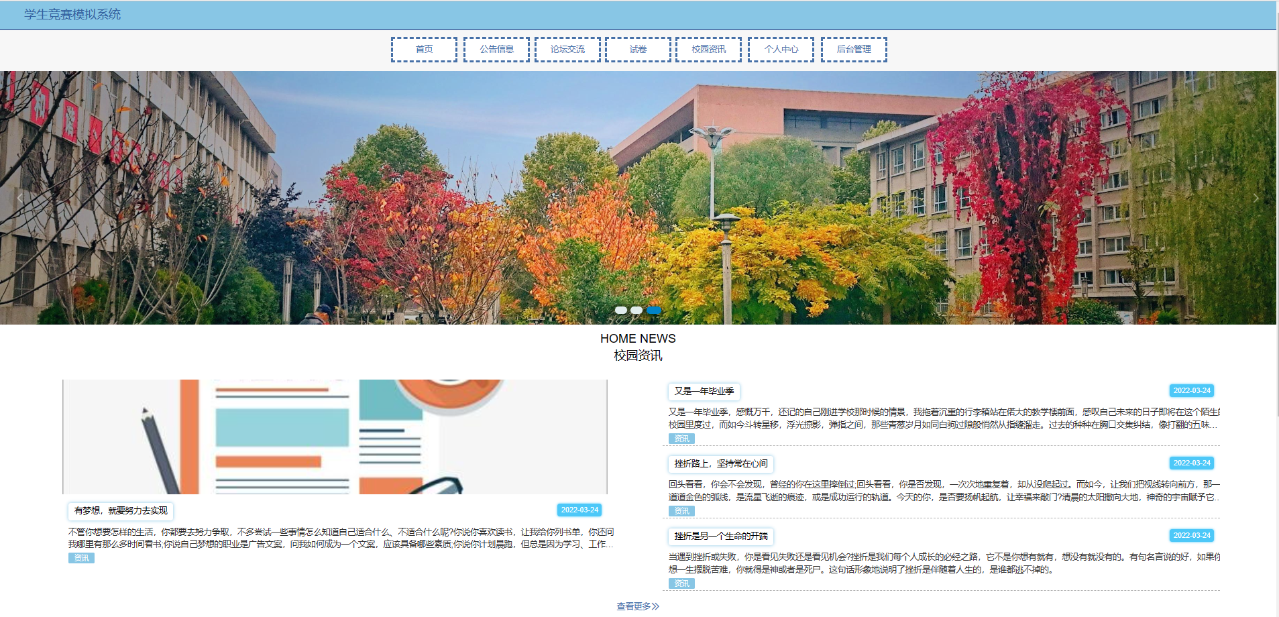Click the 学生竞赛模拟系统 site title
Image resolution: width=1279 pixels, height=617 pixels.
[71, 13]
